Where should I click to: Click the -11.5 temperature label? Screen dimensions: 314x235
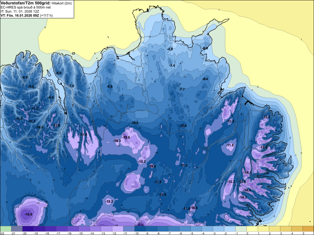(158, 182)
